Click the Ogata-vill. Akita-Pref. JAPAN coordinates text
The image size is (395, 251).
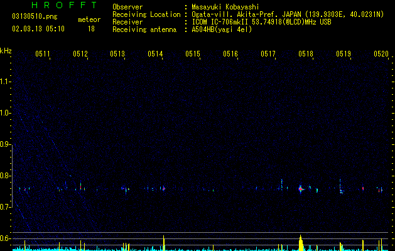click(288, 14)
